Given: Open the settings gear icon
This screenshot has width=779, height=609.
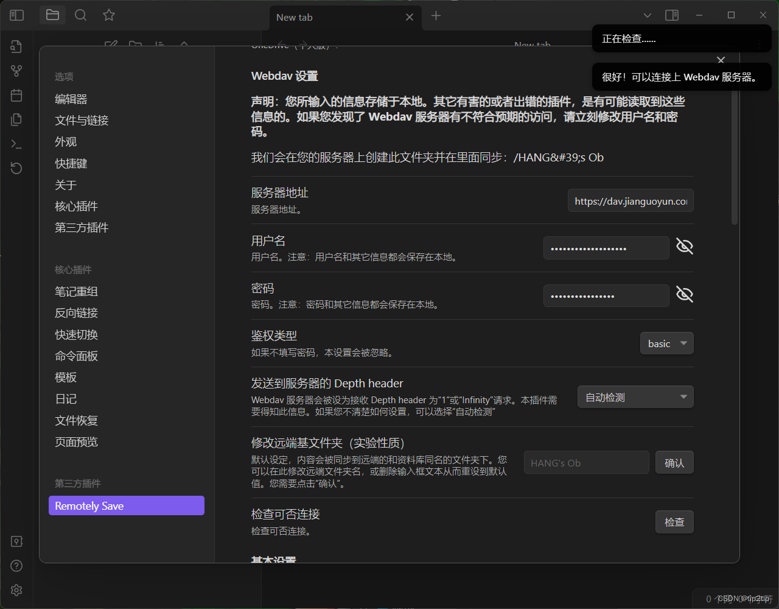Looking at the screenshot, I should [16, 590].
